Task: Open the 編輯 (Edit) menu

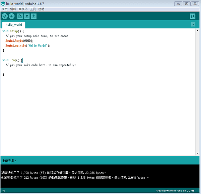Action: [x=13, y=9]
